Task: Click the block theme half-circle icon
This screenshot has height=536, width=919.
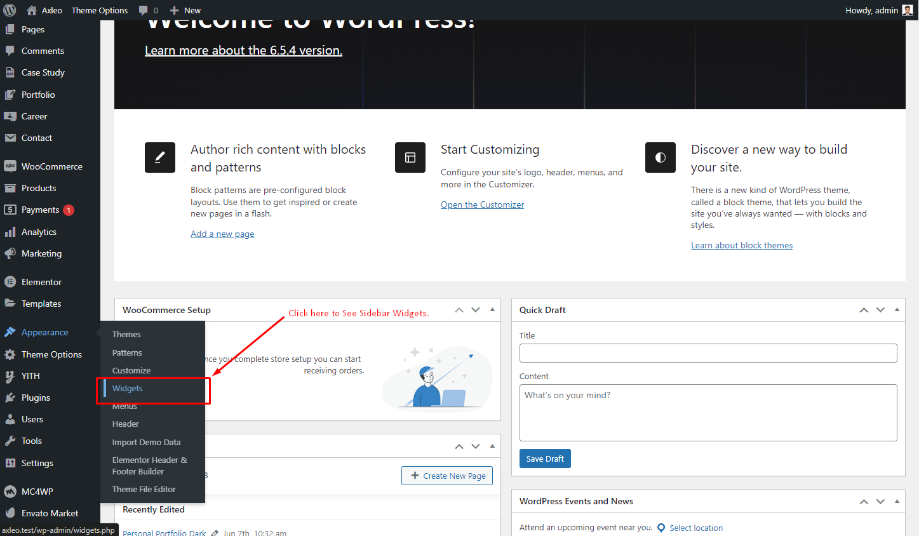Action: tap(661, 157)
